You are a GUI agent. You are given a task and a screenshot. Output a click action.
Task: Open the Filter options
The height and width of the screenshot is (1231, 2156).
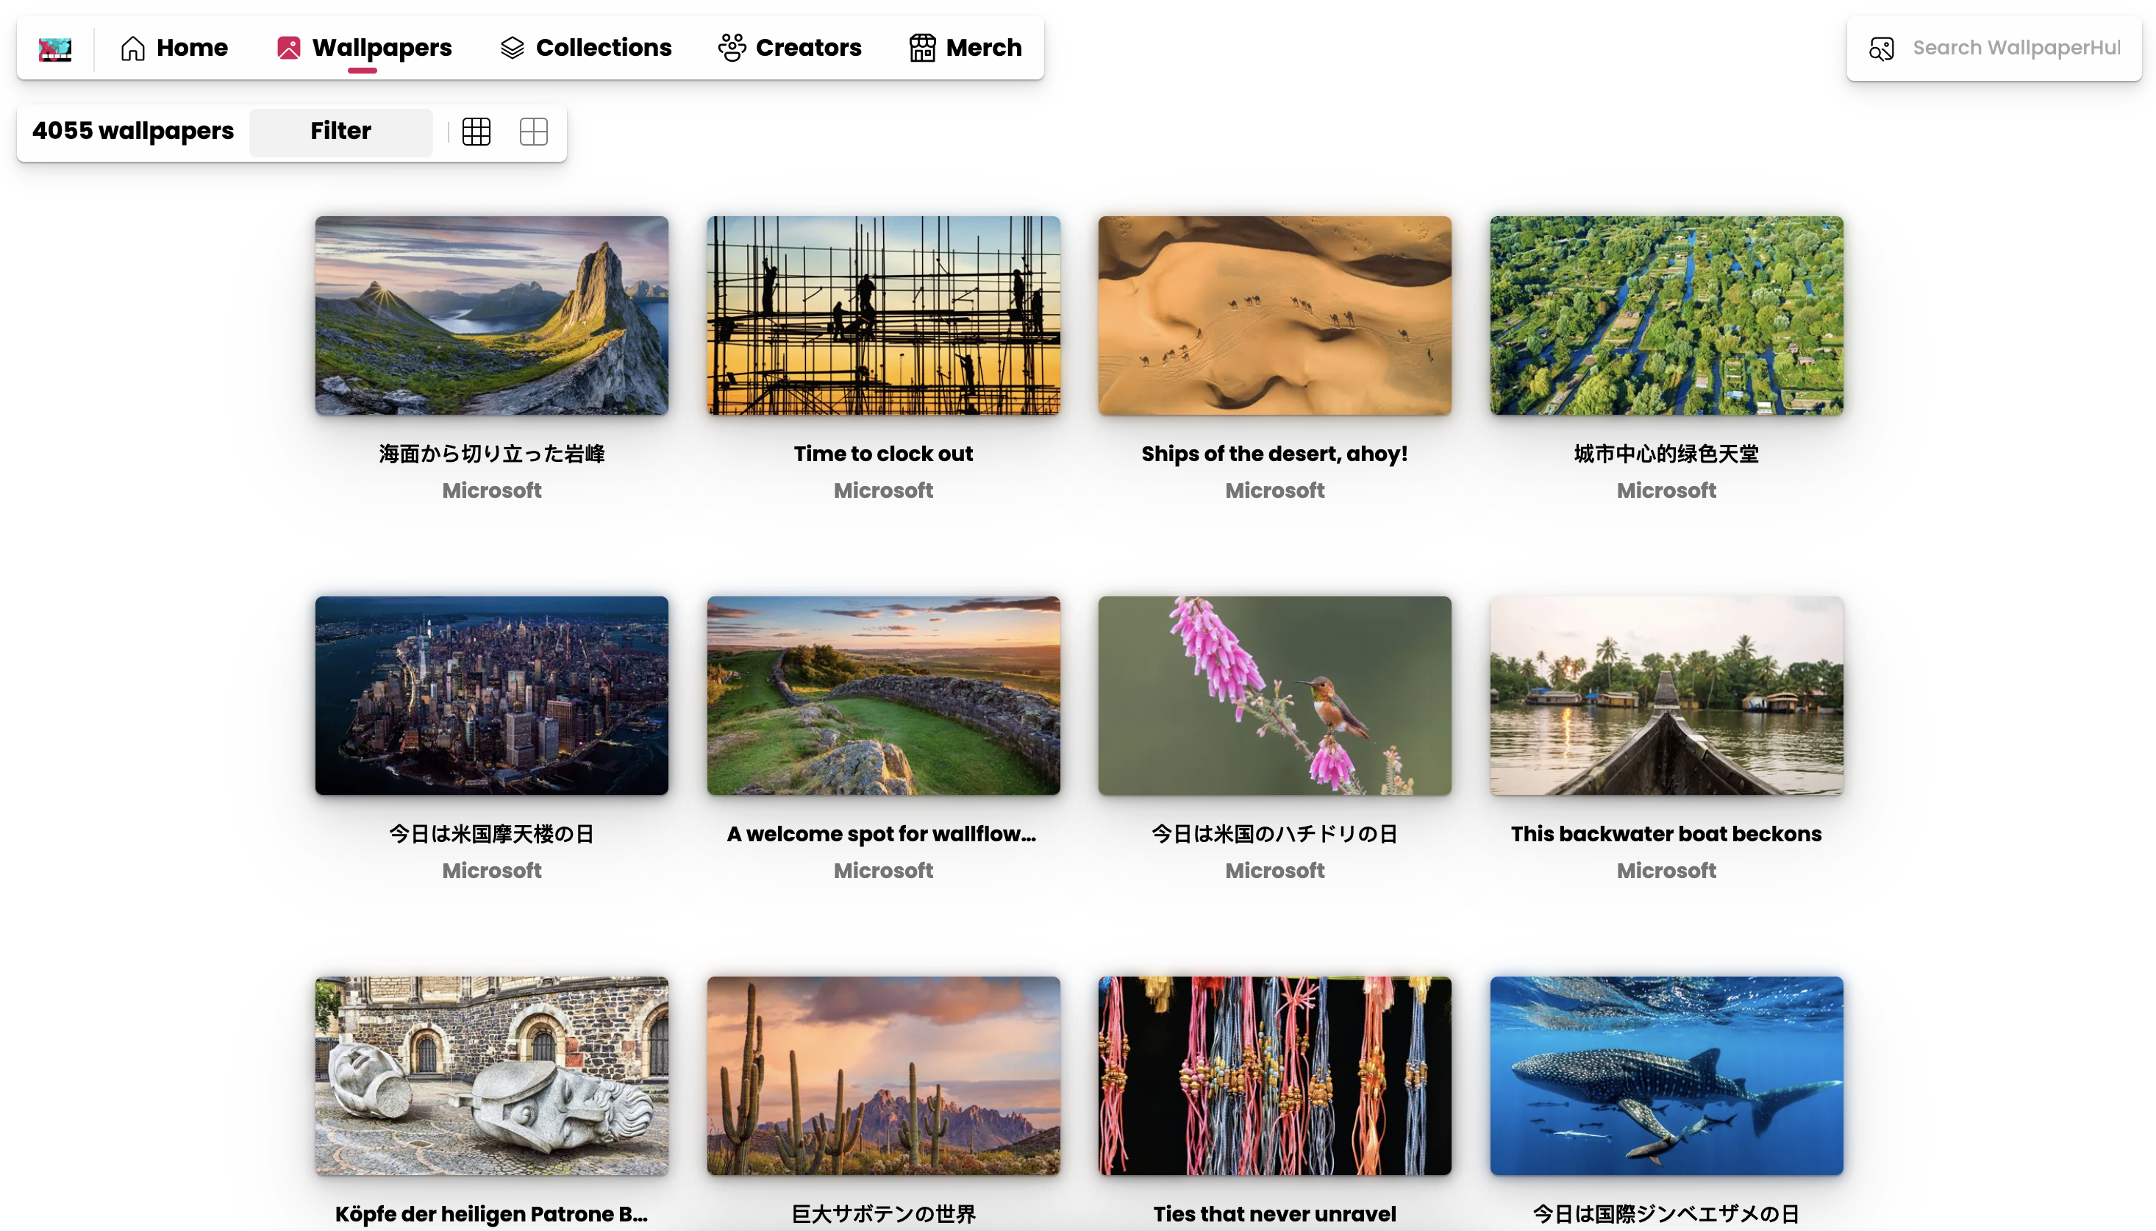pos(340,131)
